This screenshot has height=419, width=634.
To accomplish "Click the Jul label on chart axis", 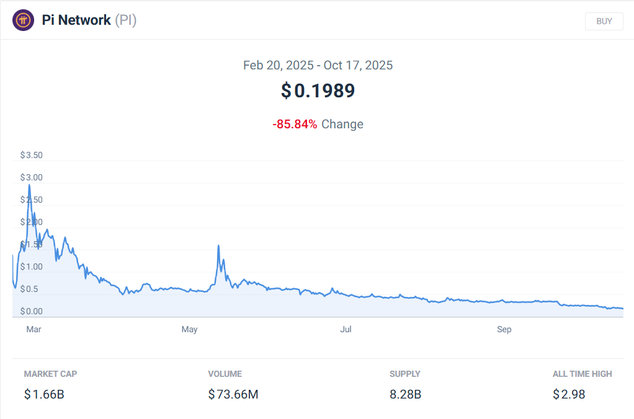I will [346, 329].
